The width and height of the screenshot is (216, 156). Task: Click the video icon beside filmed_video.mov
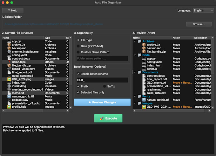click(9, 69)
